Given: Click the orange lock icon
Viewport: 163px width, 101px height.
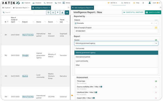Looking at the screenshot, I should point(72,95).
